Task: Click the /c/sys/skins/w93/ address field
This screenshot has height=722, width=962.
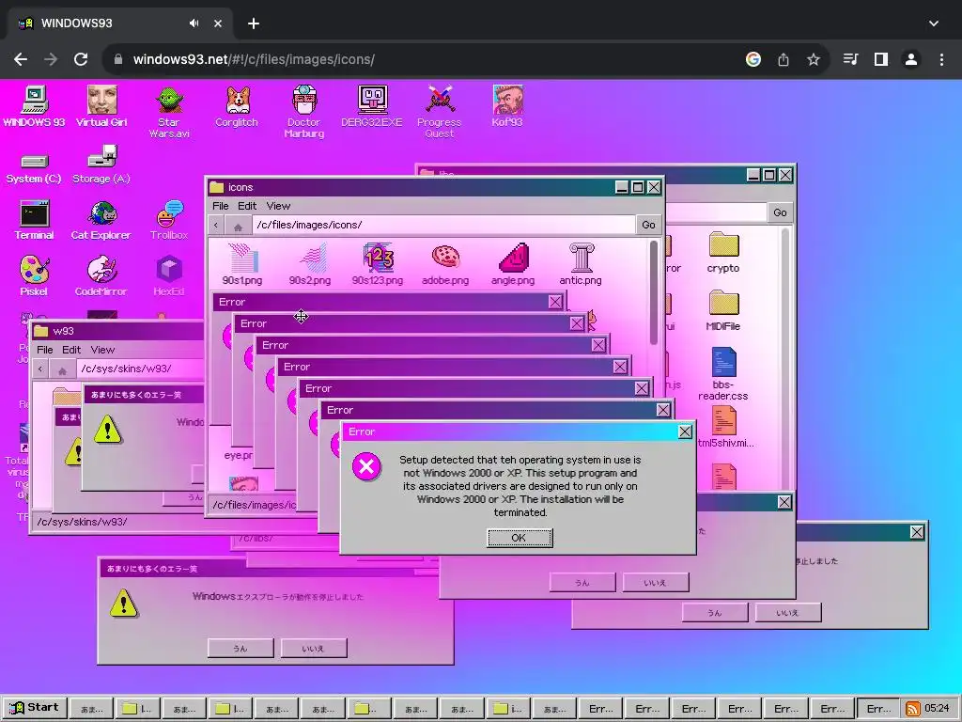Action: 141,369
